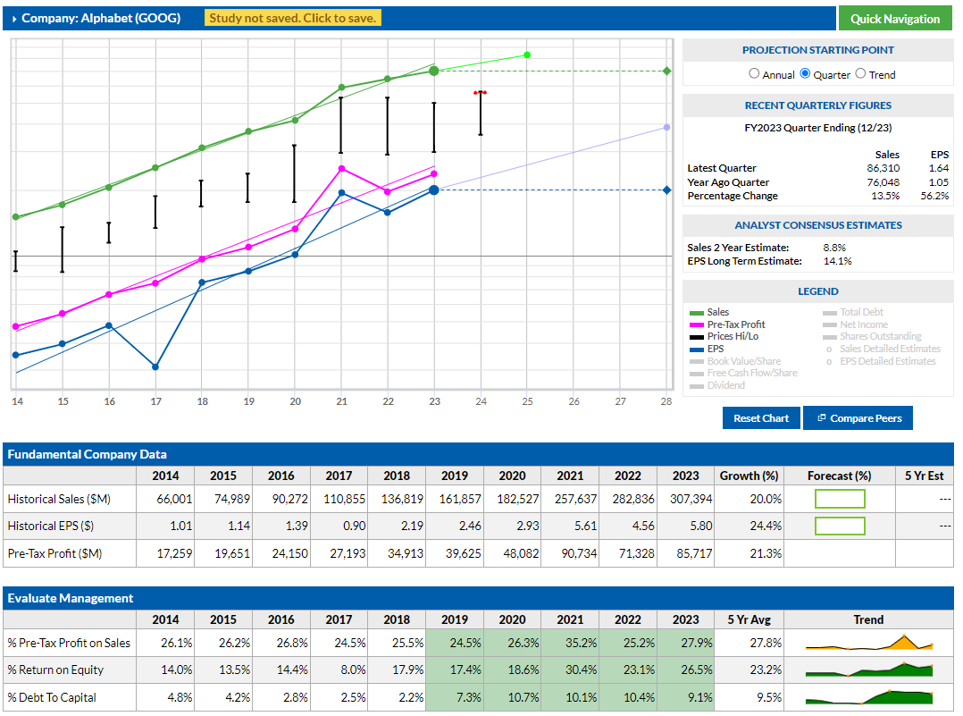The image size is (963, 716).
Task: Click the Fundamental Company Data header
Action: [x=479, y=454]
